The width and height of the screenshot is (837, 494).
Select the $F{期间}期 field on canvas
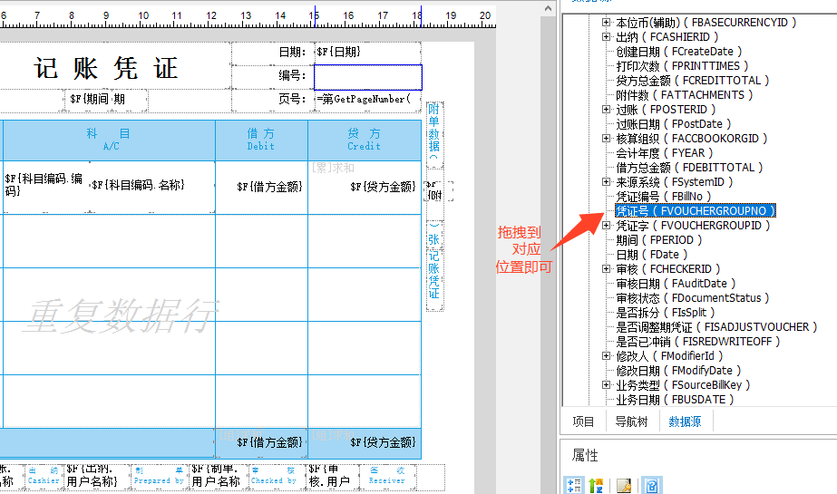coord(106,100)
